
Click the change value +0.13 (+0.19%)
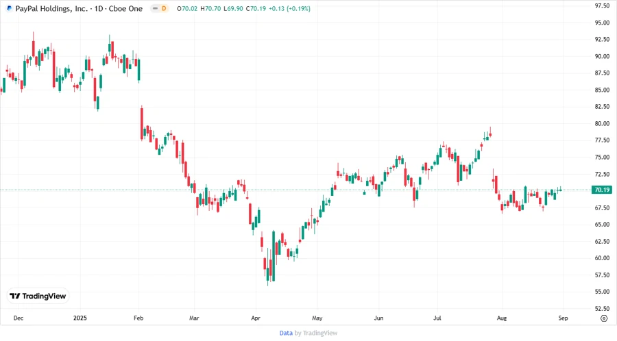(289, 8)
